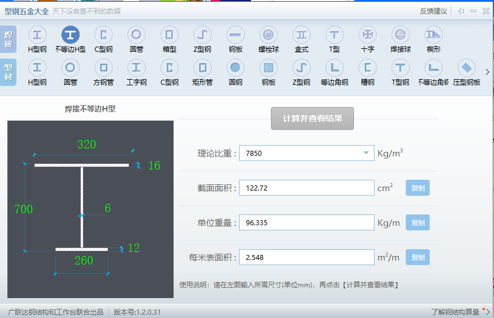Edit the web thickness 6
This screenshot has width=494, height=318.
pos(108,208)
